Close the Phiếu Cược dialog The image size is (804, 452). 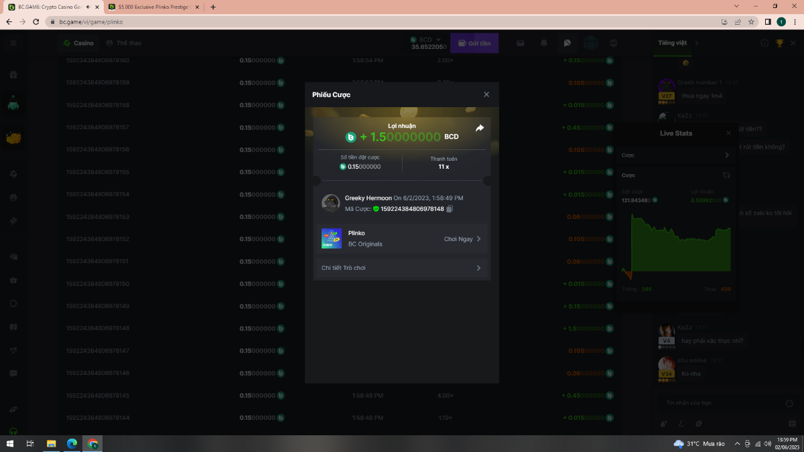pos(486,94)
